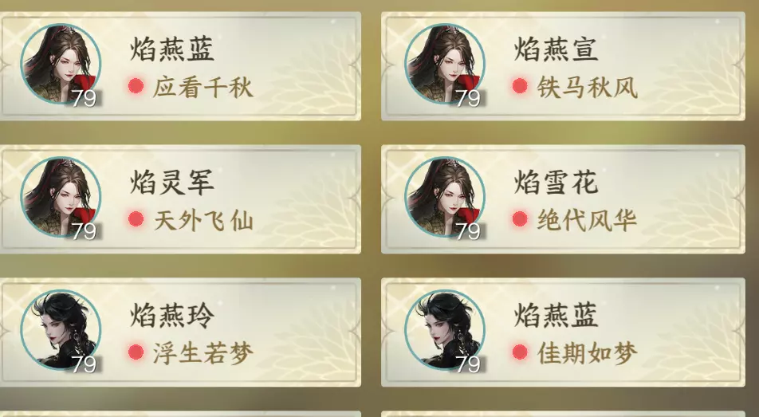Screen dimensions: 759x417
Task: Select the red dot beside 天外飞仙
Action: point(136,219)
